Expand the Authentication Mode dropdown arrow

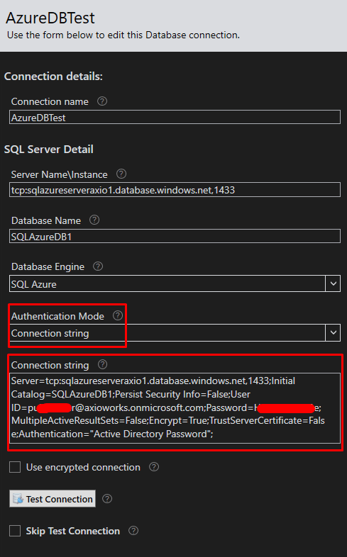333,332
